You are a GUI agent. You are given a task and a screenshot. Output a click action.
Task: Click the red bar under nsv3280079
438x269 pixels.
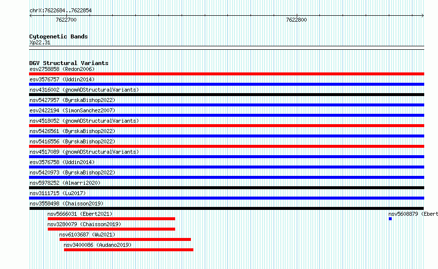pos(111,229)
